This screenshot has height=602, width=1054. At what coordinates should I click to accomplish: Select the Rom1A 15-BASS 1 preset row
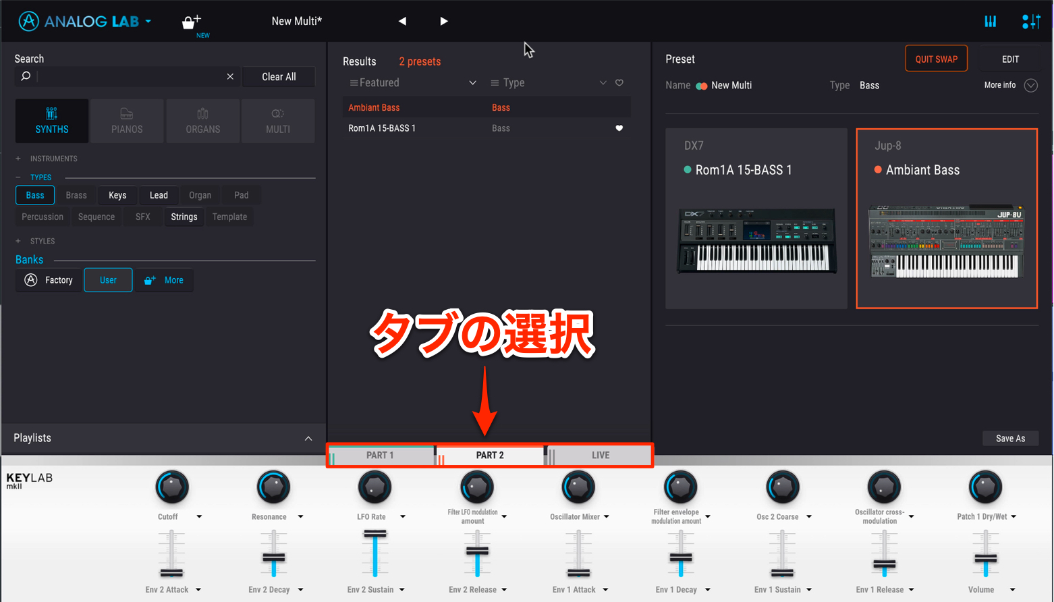(x=486, y=128)
